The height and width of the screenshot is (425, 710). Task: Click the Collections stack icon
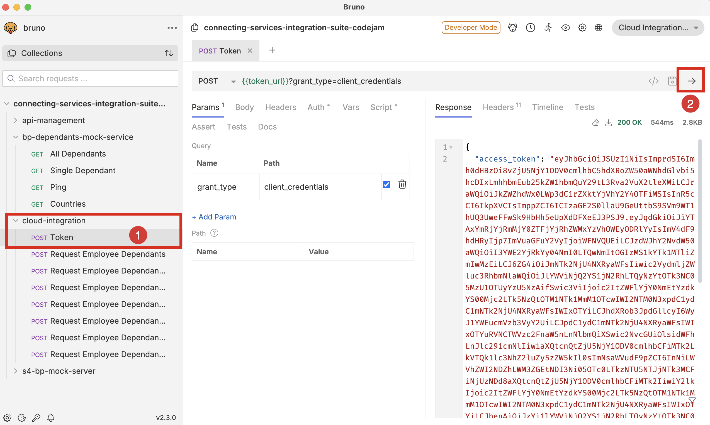click(x=11, y=53)
